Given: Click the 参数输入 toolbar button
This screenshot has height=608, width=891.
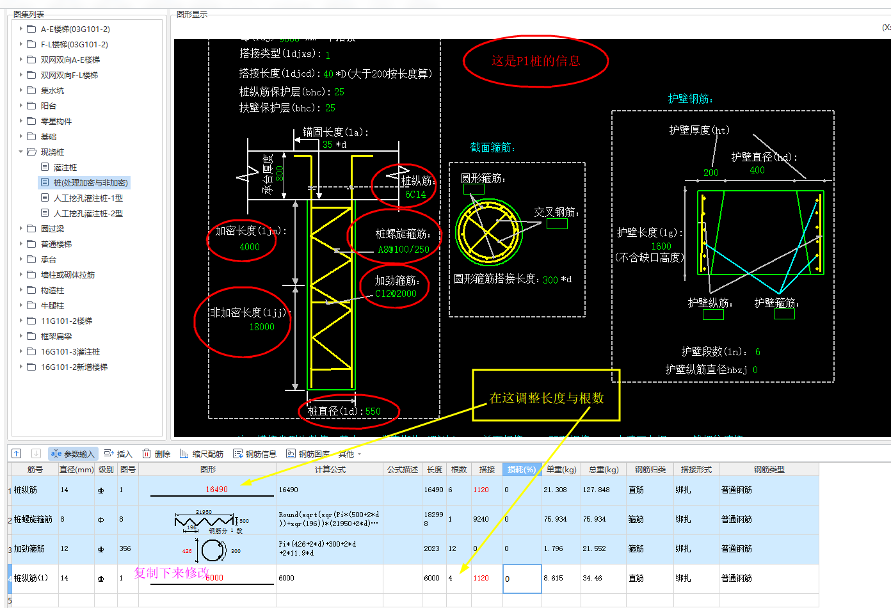Looking at the screenshot, I should [x=73, y=454].
